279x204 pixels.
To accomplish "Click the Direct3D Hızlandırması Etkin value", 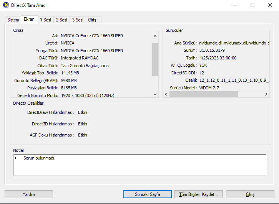I will point(82,124).
